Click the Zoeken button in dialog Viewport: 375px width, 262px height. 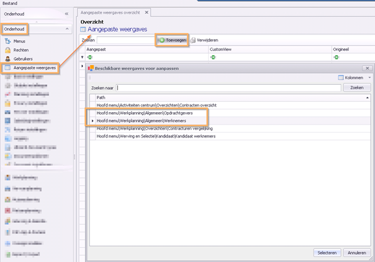tap(356, 88)
